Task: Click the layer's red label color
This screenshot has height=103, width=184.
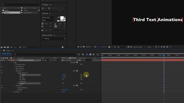Action: click(x=11, y=60)
